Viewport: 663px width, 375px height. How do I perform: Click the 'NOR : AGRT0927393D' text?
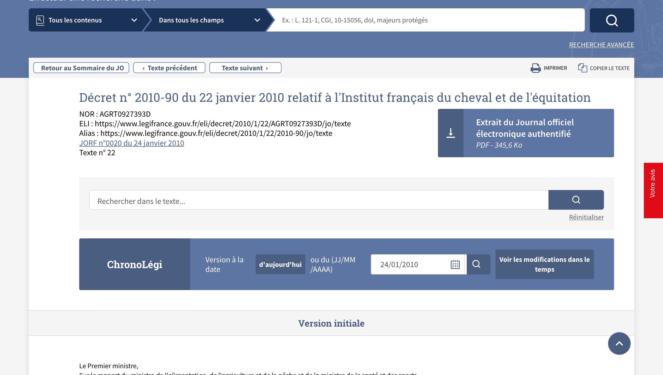click(115, 114)
